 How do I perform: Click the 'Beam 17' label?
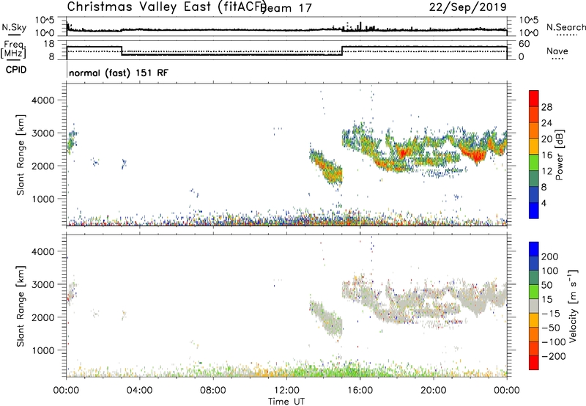coord(286,8)
